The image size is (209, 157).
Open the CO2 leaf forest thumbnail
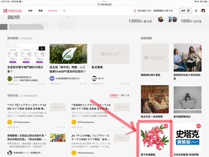[68, 54]
